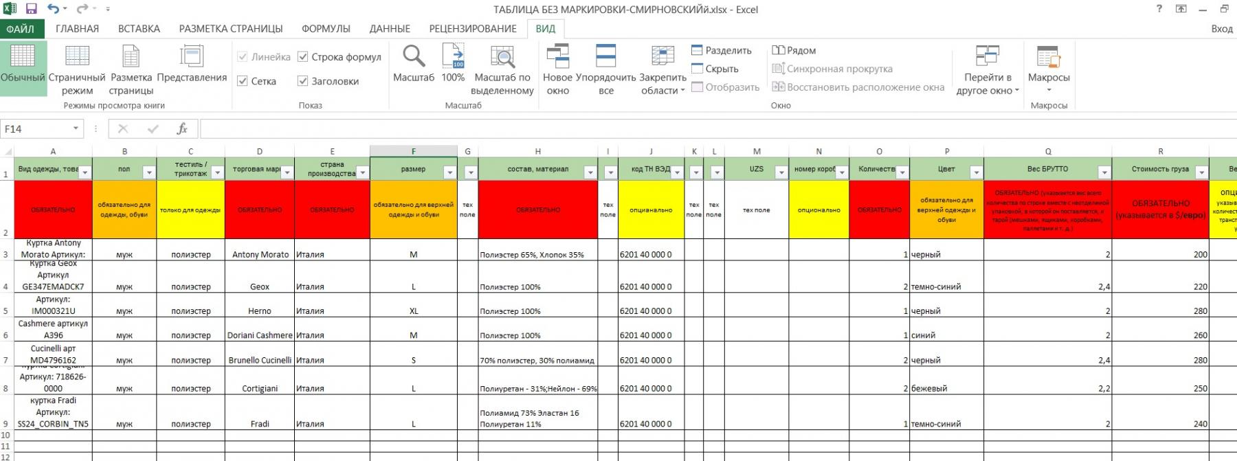This screenshot has width=1237, height=461.
Task: Click the insert function fx icon
Action: [182, 128]
